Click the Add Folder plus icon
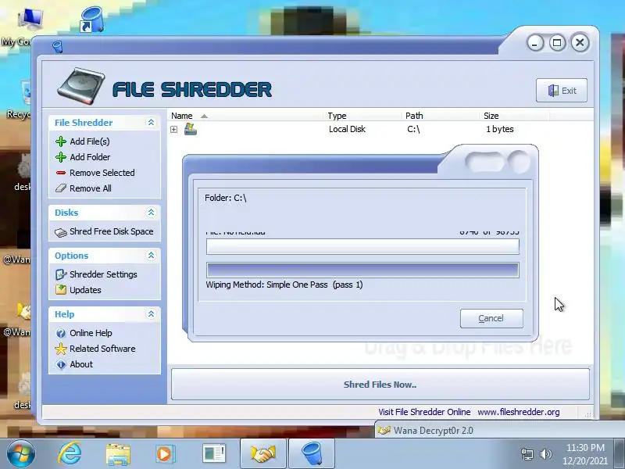Image resolution: width=625 pixels, height=469 pixels. (x=61, y=157)
